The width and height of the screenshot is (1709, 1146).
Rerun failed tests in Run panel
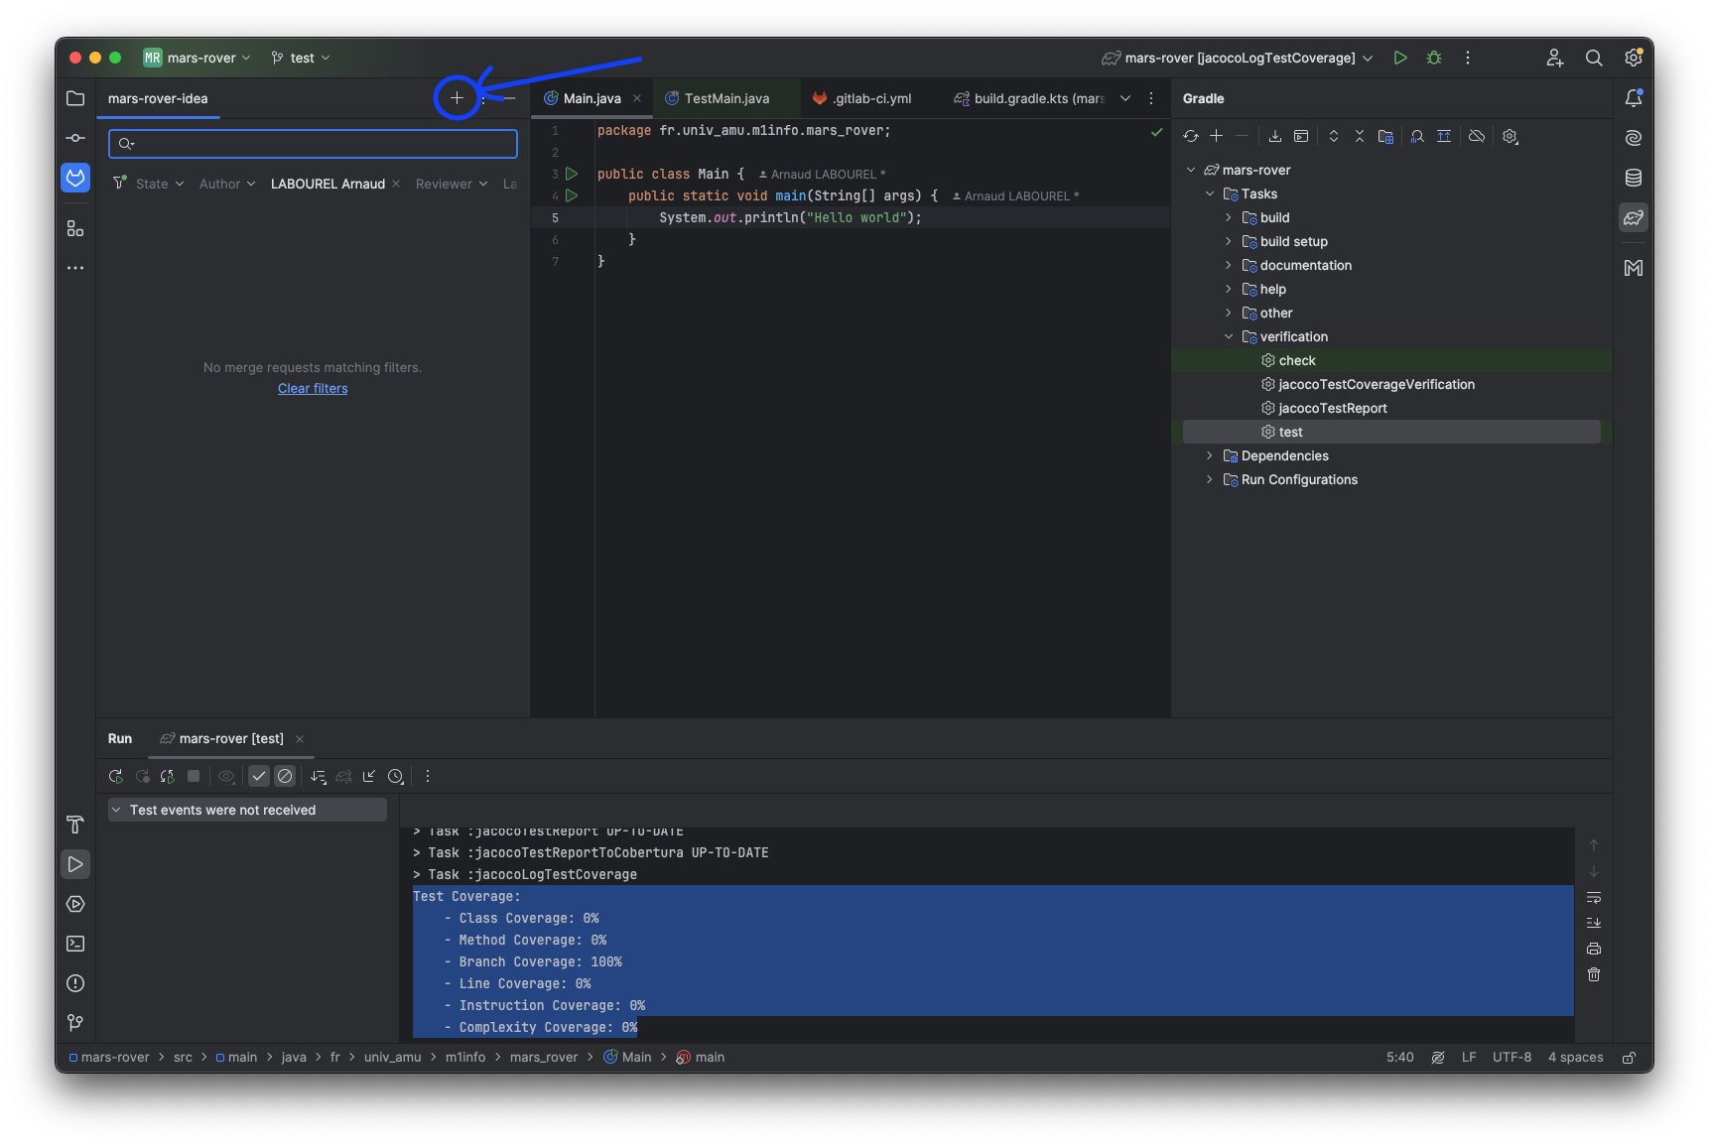(142, 776)
